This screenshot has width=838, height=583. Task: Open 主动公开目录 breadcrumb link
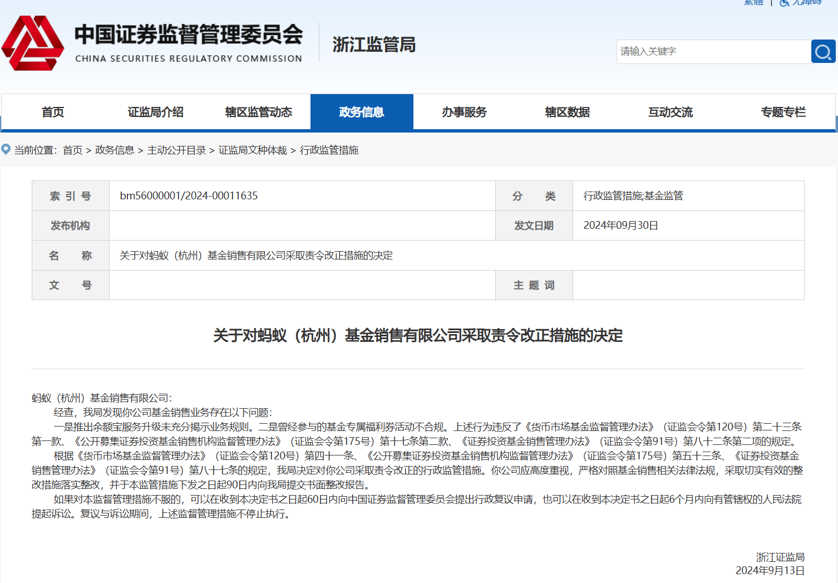176,150
